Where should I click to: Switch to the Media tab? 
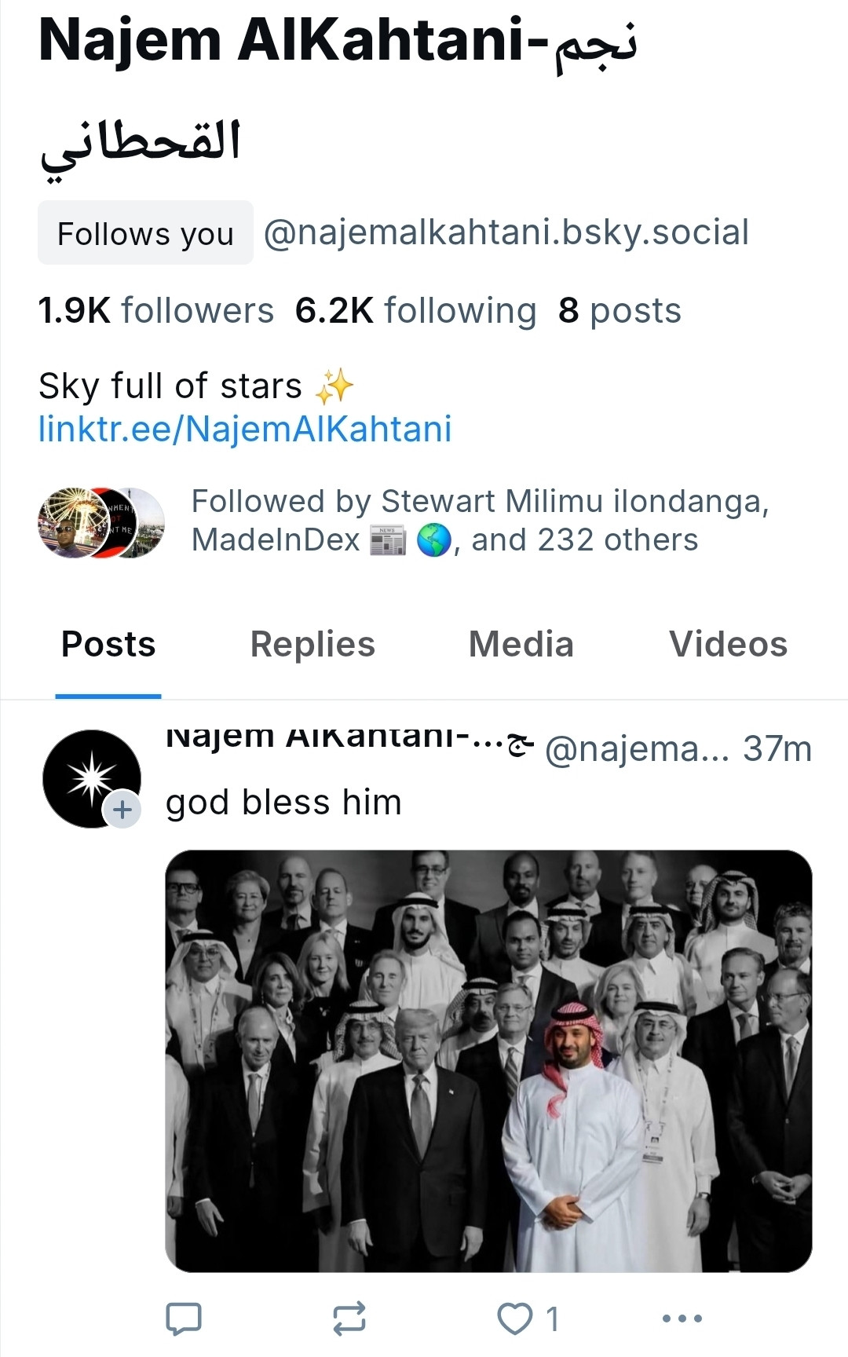pos(521,645)
